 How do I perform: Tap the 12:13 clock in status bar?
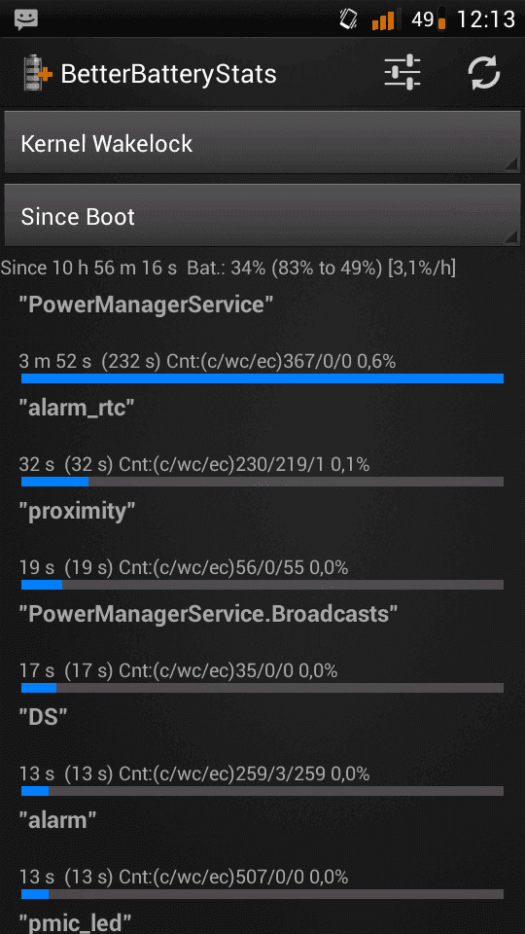click(486, 19)
